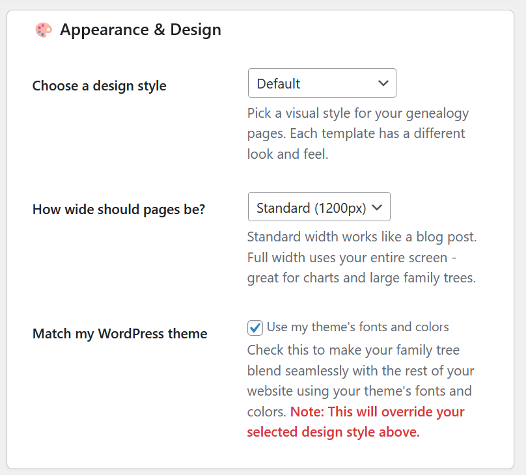Viewport: 526px width, 475px height.
Task: Click "great for charts and large family trees" line
Action: click(x=361, y=278)
